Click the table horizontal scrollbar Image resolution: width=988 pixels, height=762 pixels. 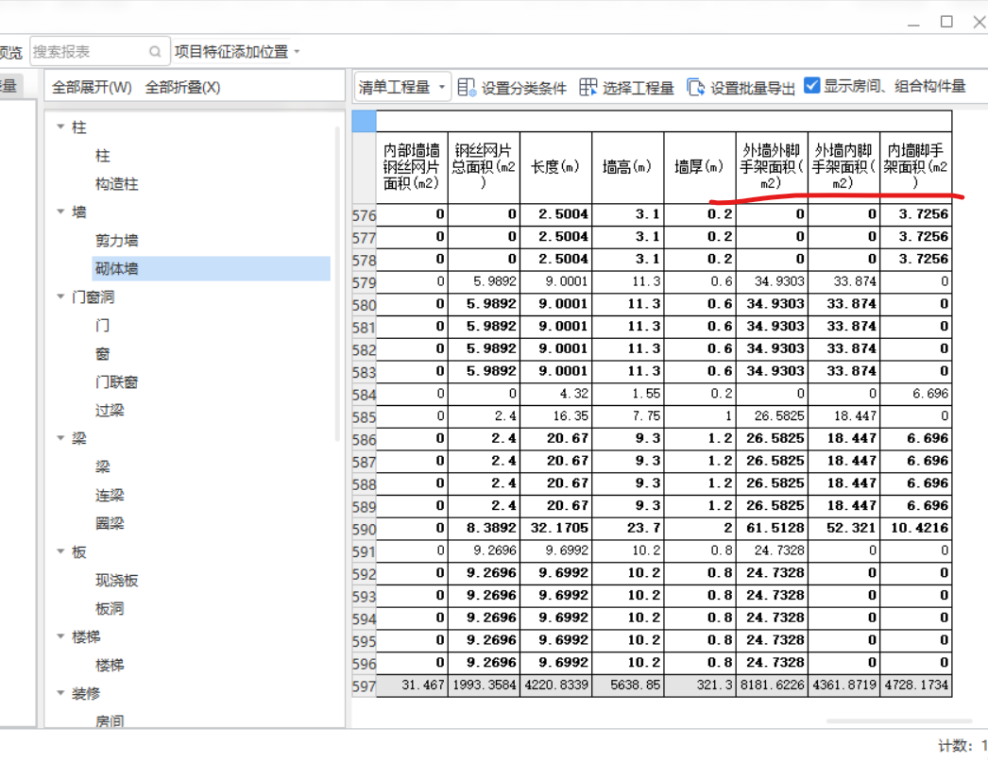click(899, 721)
